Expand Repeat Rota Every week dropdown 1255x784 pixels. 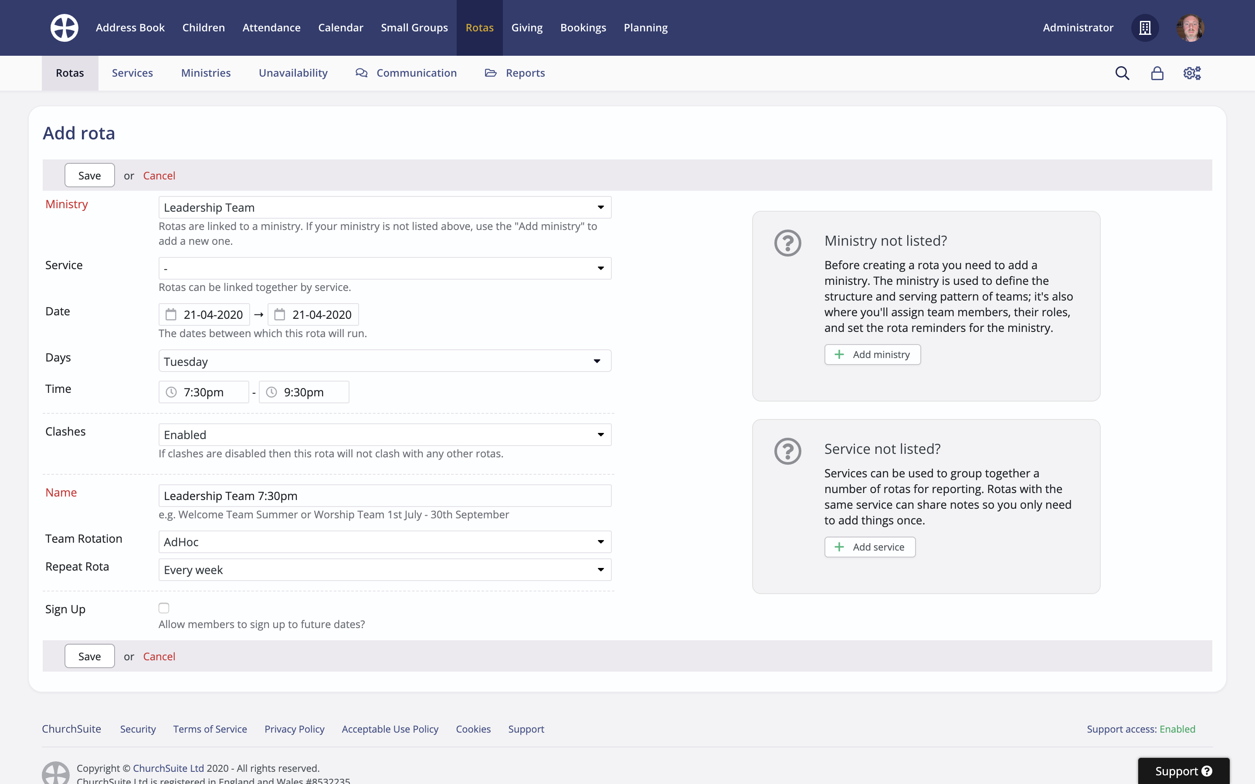coord(384,570)
